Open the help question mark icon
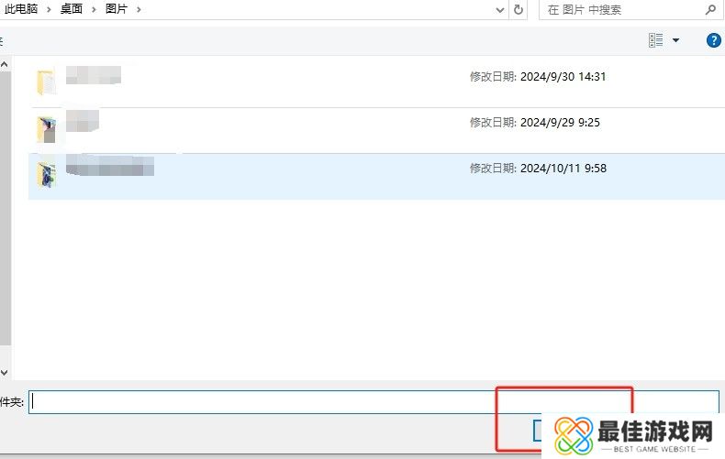Image resolution: width=725 pixels, height=459 pixels. 713,40
